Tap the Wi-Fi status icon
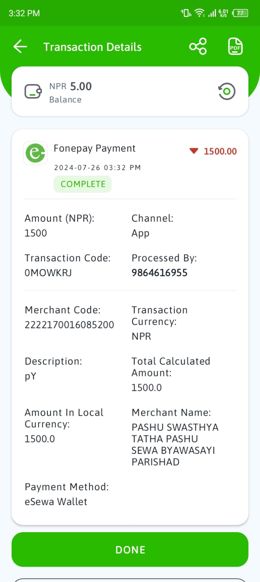 click(200, 13)
